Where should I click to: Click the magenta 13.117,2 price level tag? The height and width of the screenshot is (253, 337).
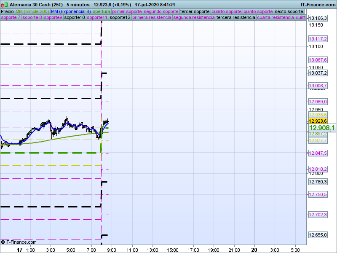[318, 39]
